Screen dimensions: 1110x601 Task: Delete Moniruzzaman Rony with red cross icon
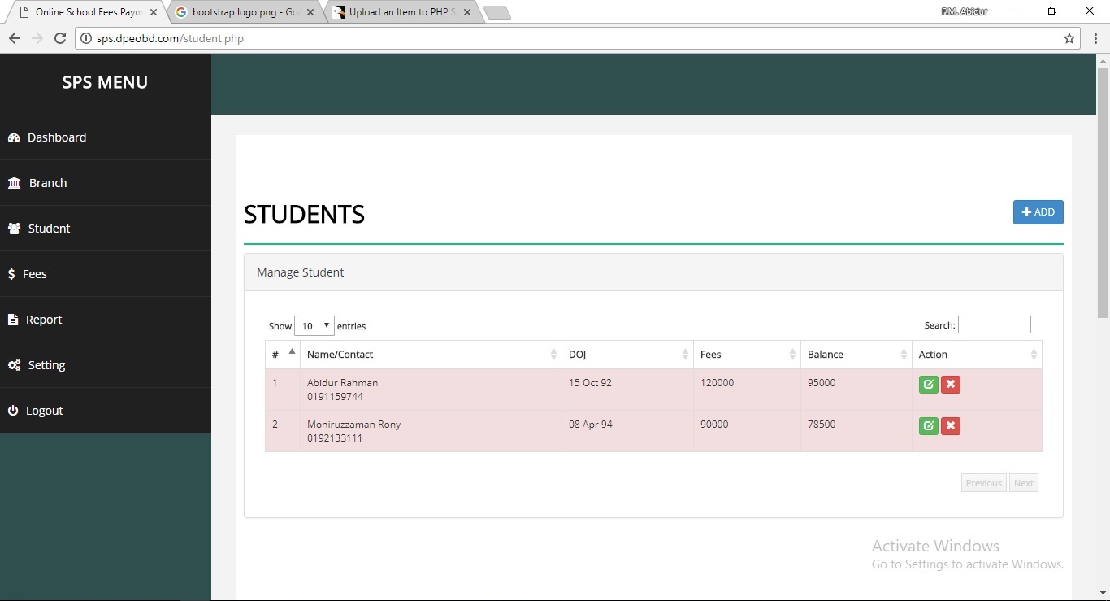951,425
